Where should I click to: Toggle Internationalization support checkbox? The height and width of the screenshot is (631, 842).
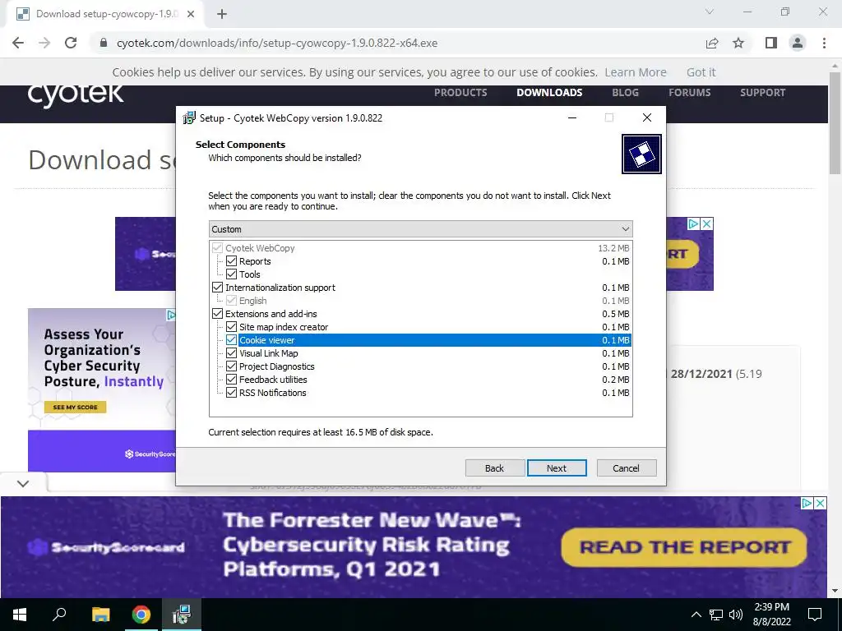coord(217,288)
